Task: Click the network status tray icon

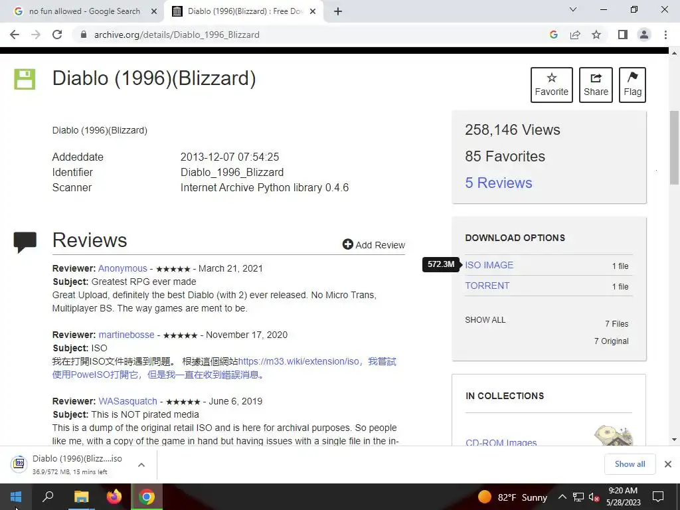Action: 578,497
